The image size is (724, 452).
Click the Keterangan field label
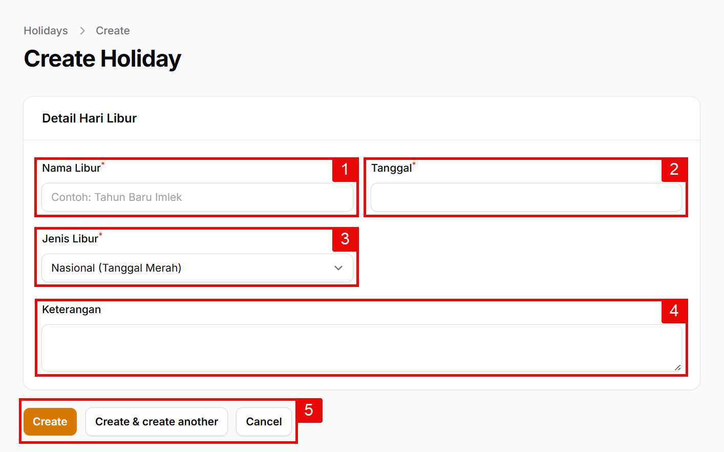pos(71,310)
